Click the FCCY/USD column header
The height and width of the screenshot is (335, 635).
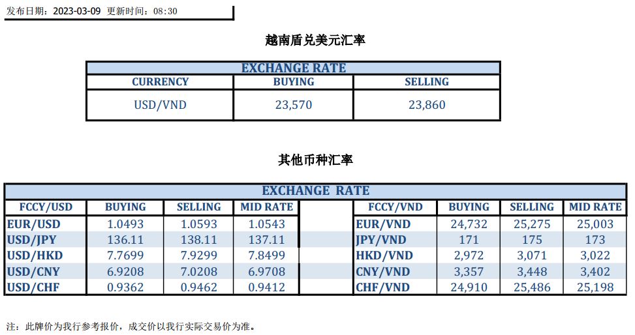[46, 207]
